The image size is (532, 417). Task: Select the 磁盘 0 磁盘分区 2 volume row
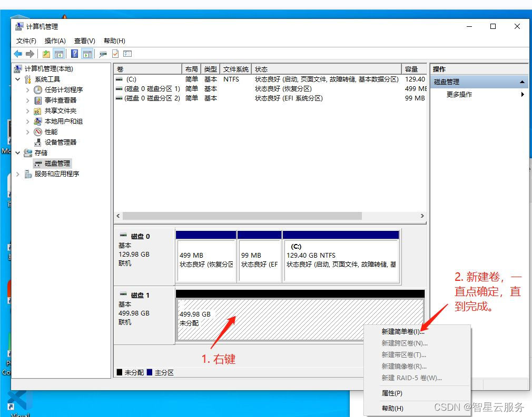(270, 98)
